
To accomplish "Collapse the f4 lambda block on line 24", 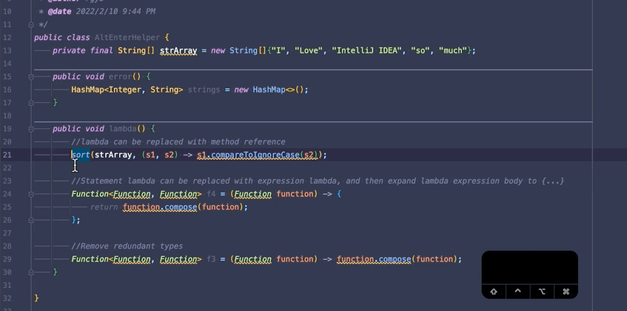I will point(31,194).
